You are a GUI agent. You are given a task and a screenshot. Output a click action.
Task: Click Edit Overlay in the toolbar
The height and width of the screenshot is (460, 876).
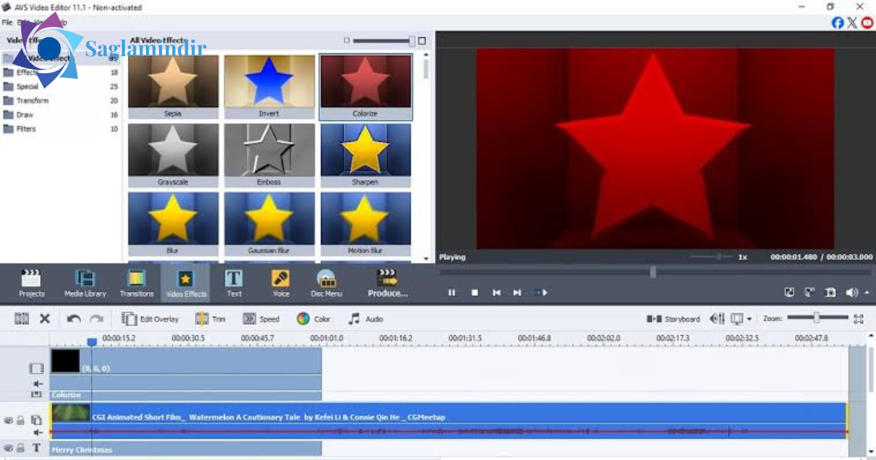[x=150, y=318]
